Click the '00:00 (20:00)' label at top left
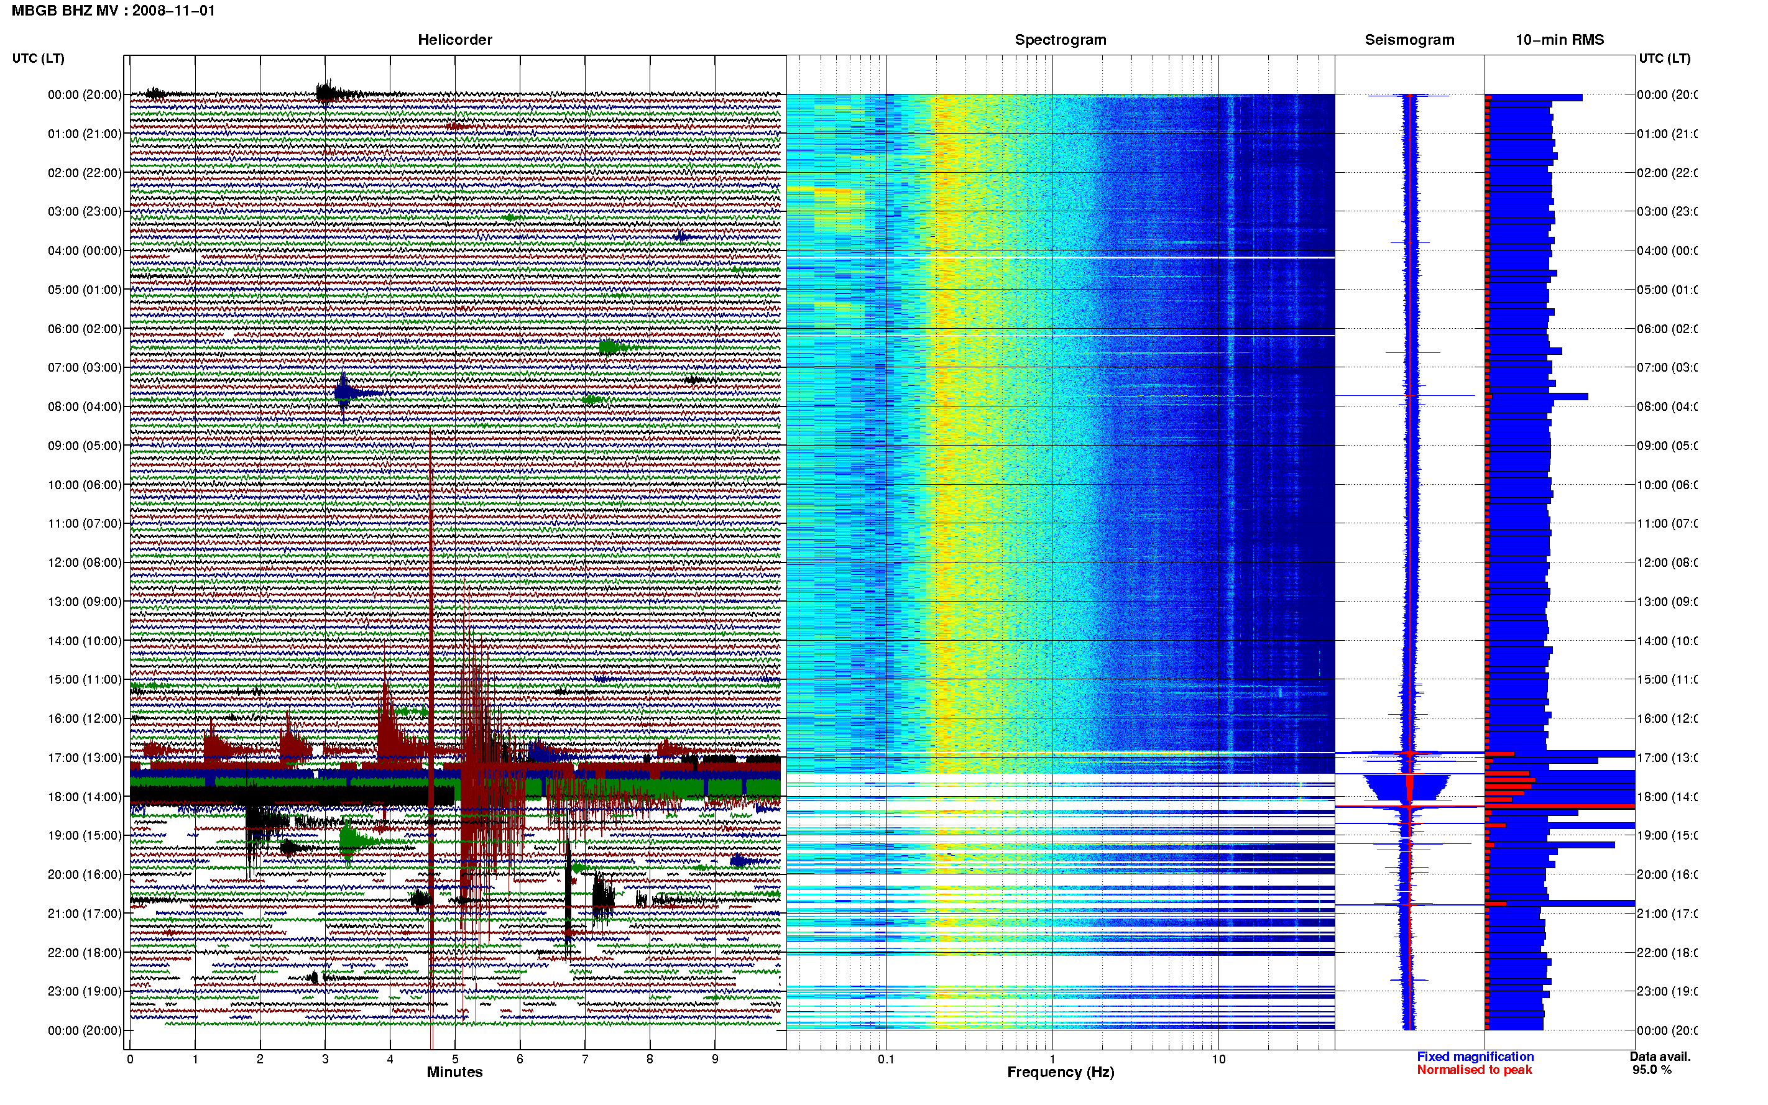The width and height of the screenshot is (1768, 1105). pyautogui.click(x=85, y=95)
